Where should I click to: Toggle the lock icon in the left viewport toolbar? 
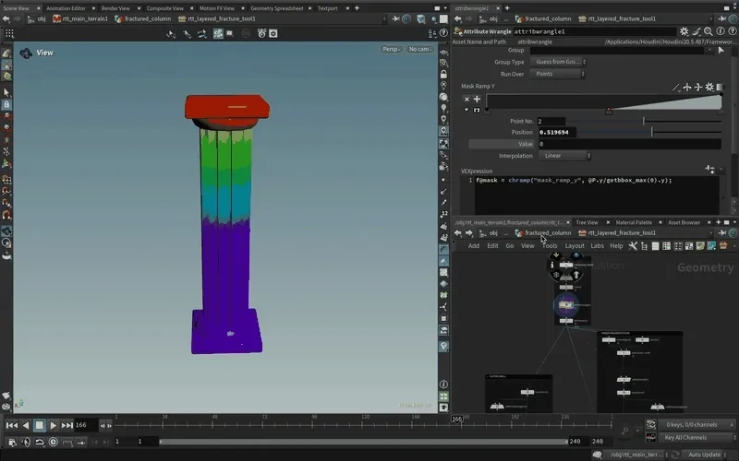click(x=6, y=105)
